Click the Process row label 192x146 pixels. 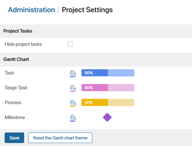pos(13,102)
